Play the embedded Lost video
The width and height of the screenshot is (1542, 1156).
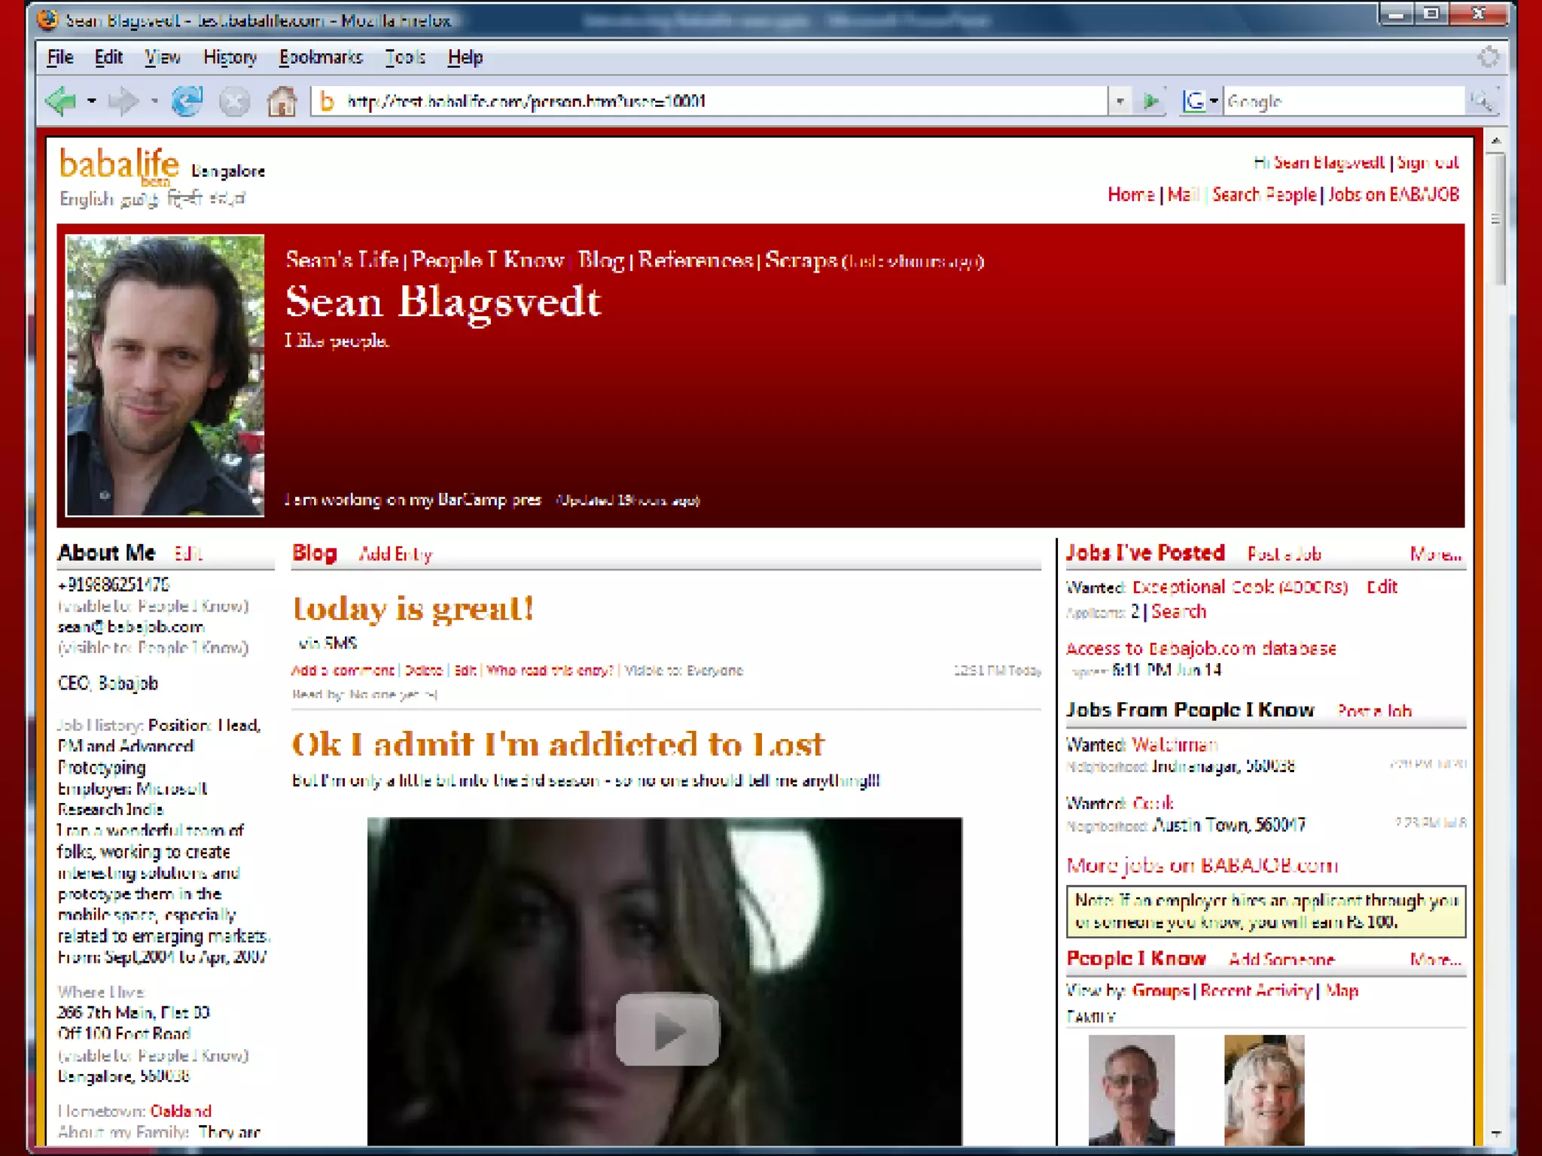coord(666,1030)
